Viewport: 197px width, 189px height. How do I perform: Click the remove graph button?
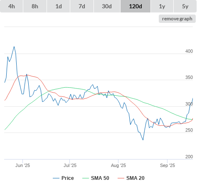click(177, 19)
